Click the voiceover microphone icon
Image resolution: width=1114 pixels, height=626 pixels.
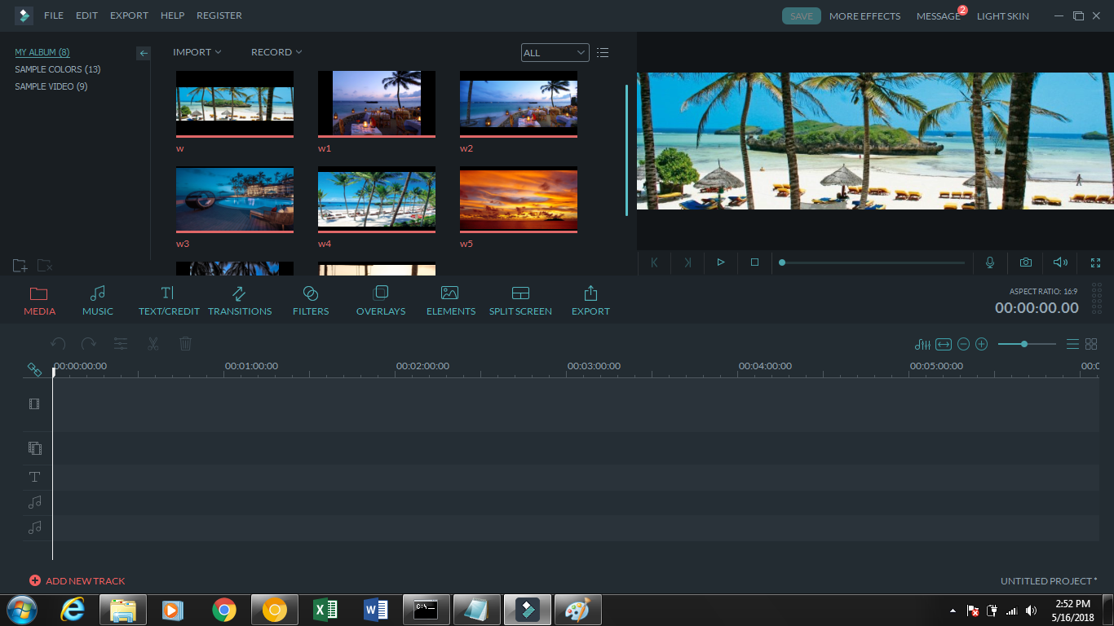pyautogui.click(x=990, y=262)
